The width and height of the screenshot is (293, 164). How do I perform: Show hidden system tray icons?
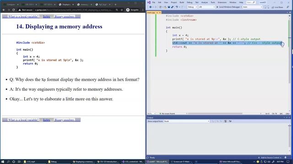(x=254, y=162)
